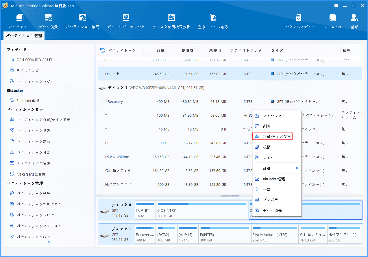Open the Backup tool (バックアップ)
Viewport: 368px width, 257px height.
tap(20, 21)
